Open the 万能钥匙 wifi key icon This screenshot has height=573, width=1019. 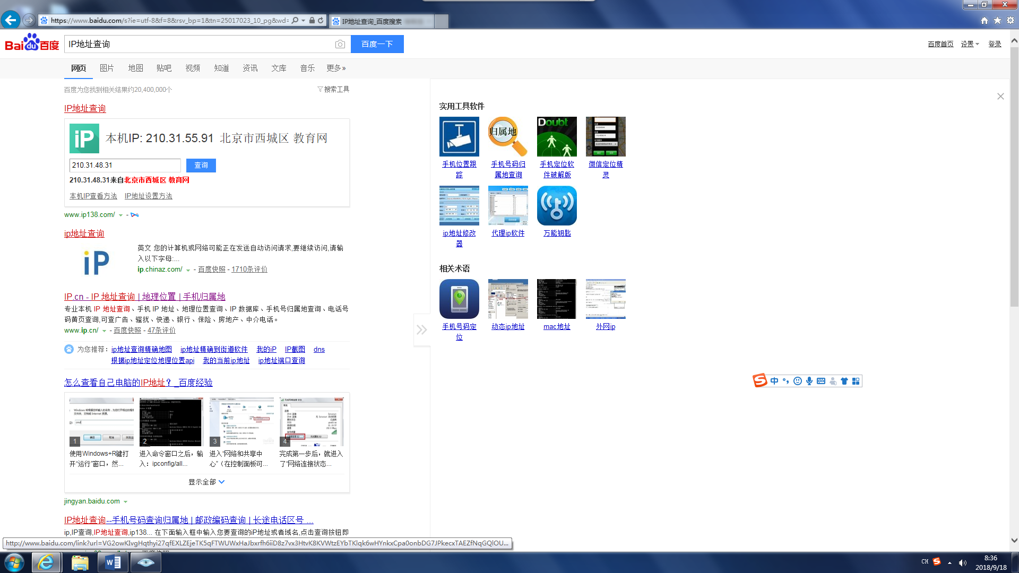click(557, 205)
